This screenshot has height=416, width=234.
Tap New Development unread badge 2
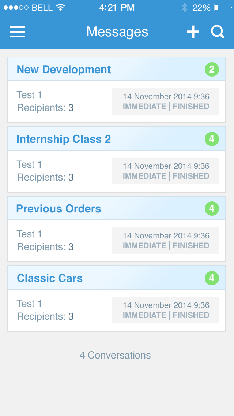pos(212,69)
